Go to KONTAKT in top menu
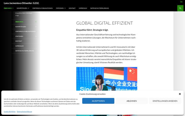The width and height of the screenshot is (185, 116). [72, 8]
